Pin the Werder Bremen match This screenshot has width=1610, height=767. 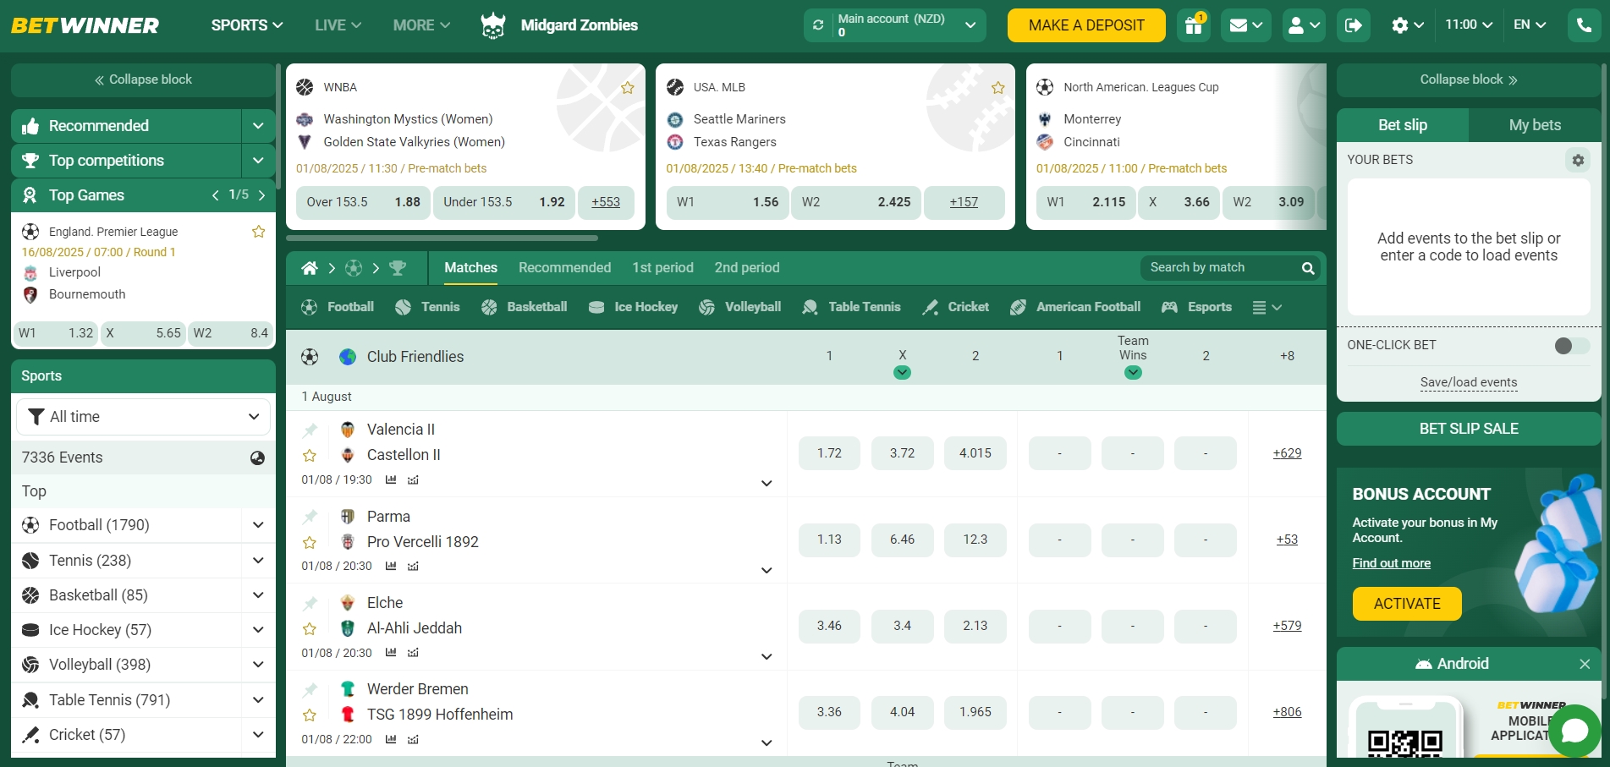click(310, 689)
